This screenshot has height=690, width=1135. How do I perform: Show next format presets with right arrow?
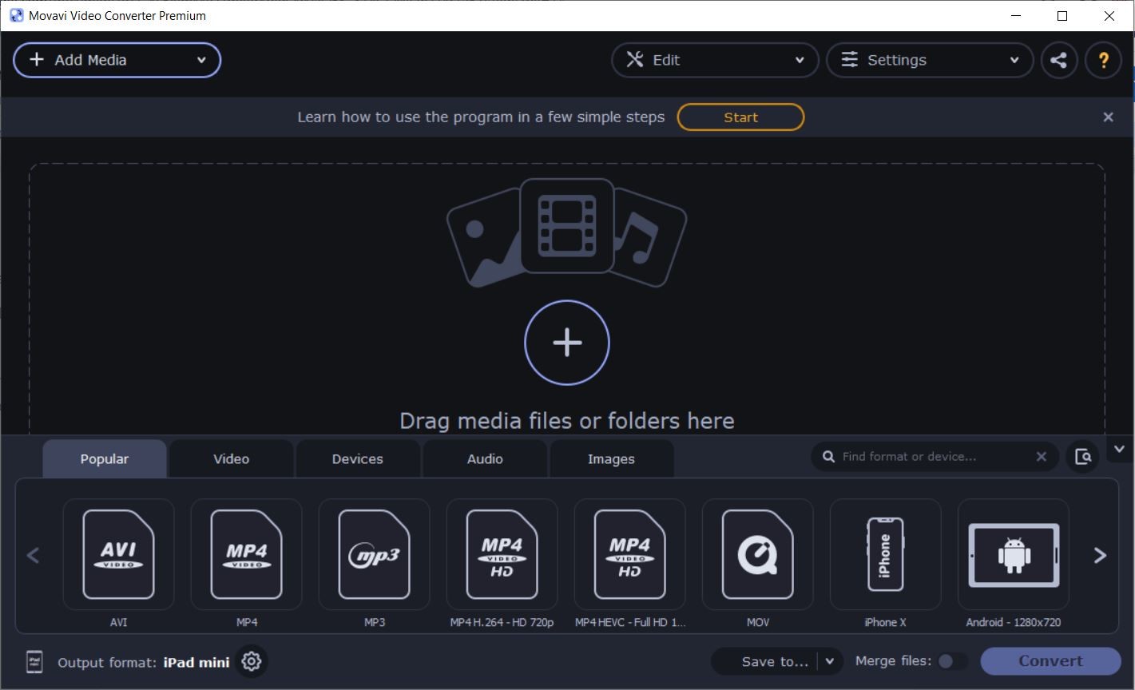1100,555
